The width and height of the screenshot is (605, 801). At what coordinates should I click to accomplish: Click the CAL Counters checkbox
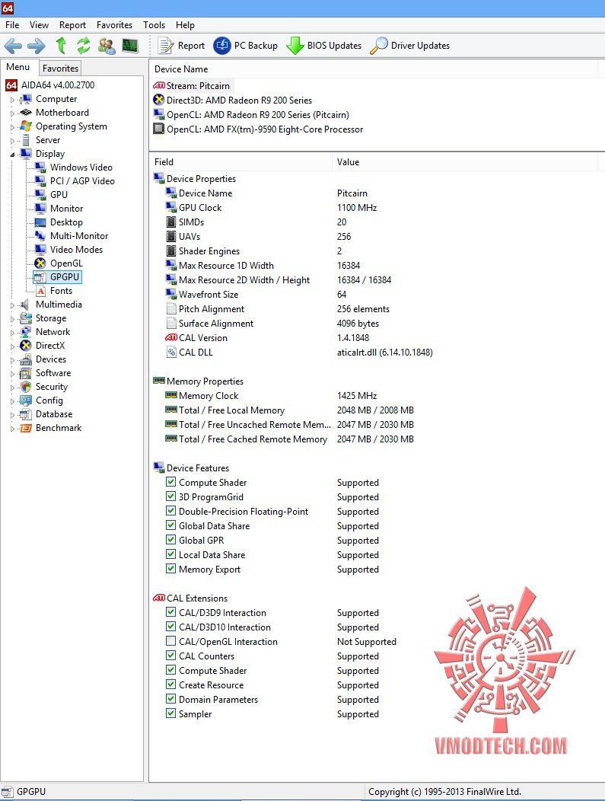(x=171, y=656)
